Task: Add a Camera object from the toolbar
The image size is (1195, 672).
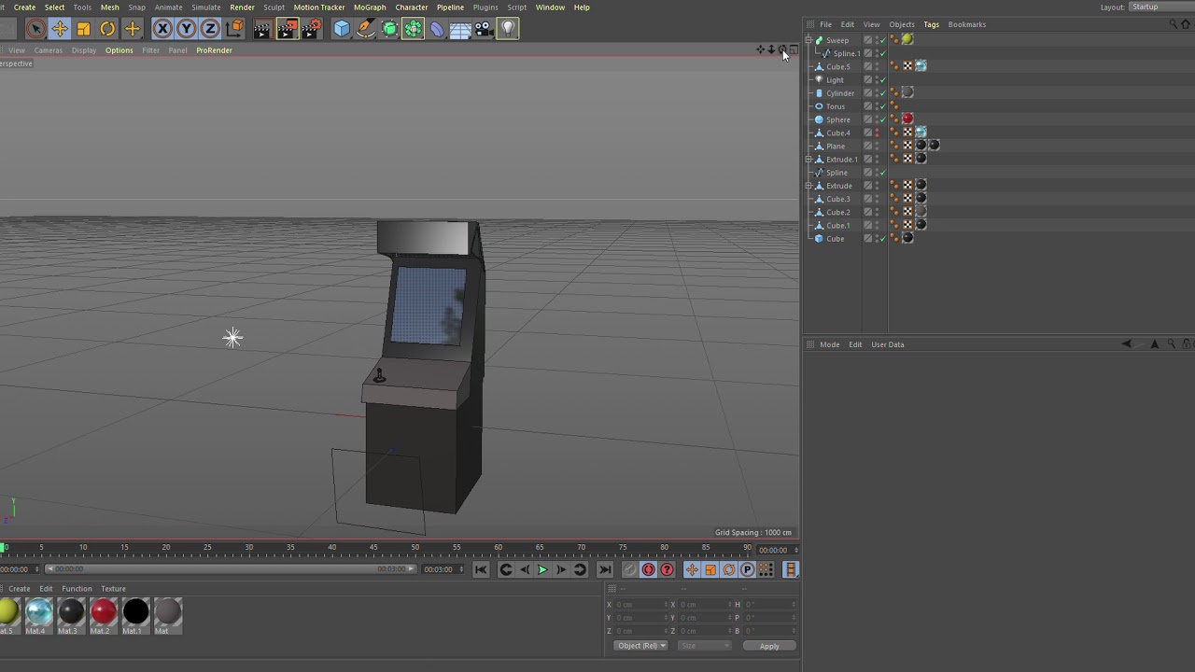Action: click(x=484, y=29)
